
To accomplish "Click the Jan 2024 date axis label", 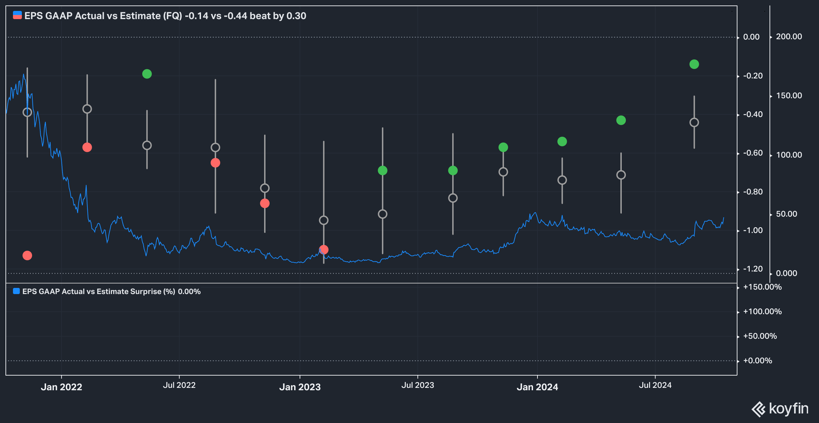I will (x=537, y=387).
